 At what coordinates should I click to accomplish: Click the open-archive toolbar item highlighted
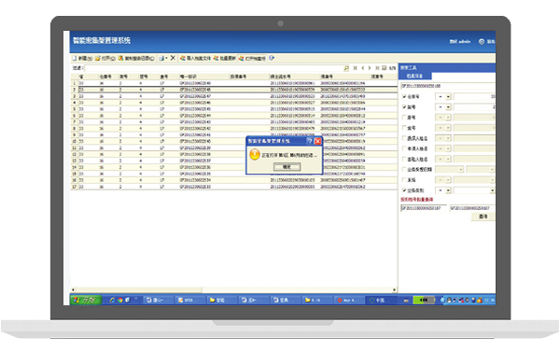pyautogui.click(x=253, y=58)
